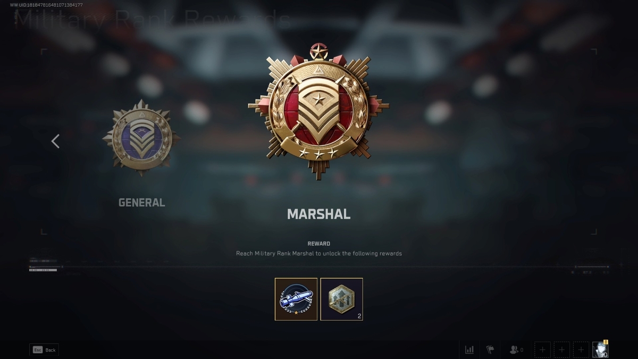The height and width of the screenshot is (359, 638).
Task: Open the player avatar profile
Action: click(x=601, y=350)
